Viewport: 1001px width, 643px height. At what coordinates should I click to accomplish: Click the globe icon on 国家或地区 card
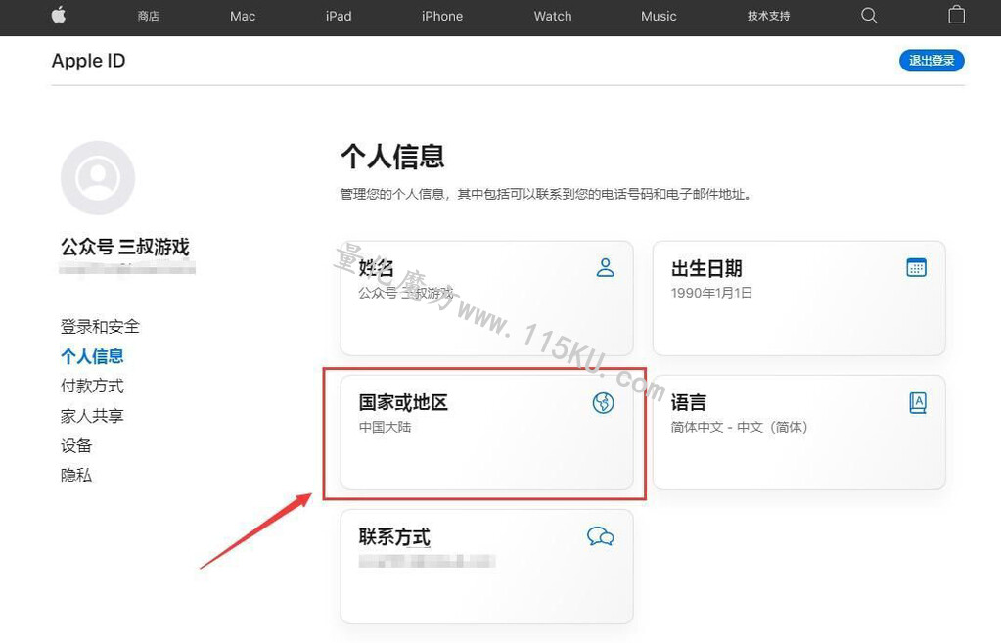(x=604, y=403)
